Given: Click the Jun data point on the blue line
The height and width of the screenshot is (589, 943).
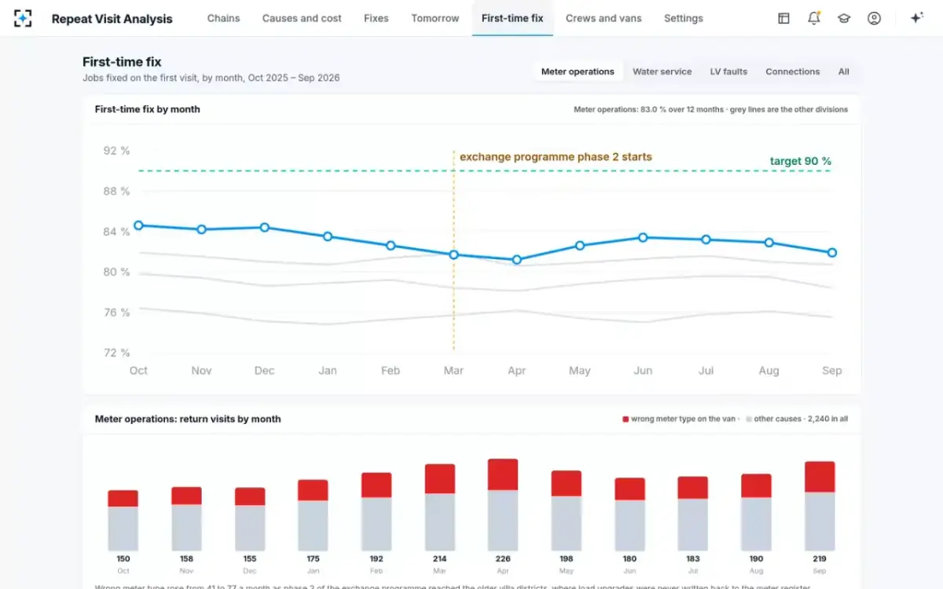Looking at the screenshot, I should pos(643,237).
